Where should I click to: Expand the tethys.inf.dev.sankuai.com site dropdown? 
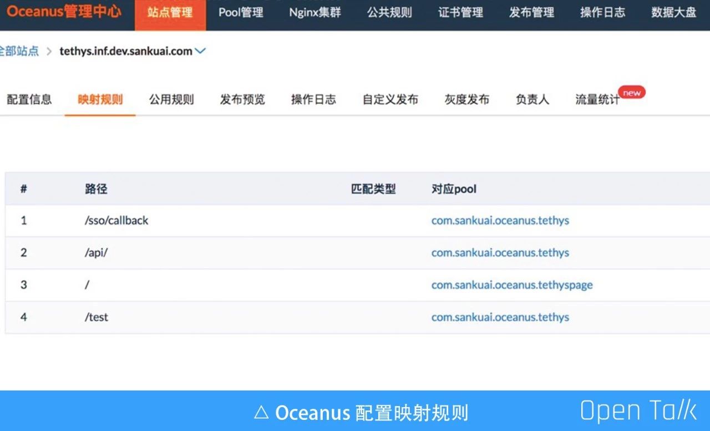(200, 51)
